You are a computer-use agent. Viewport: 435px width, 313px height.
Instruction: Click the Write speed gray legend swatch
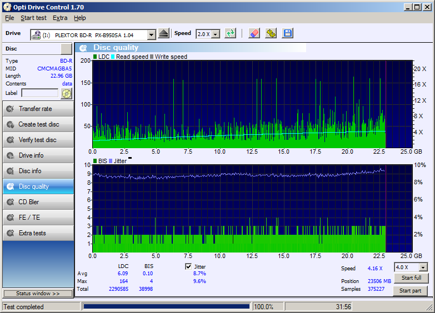click(x=152, y=57)
